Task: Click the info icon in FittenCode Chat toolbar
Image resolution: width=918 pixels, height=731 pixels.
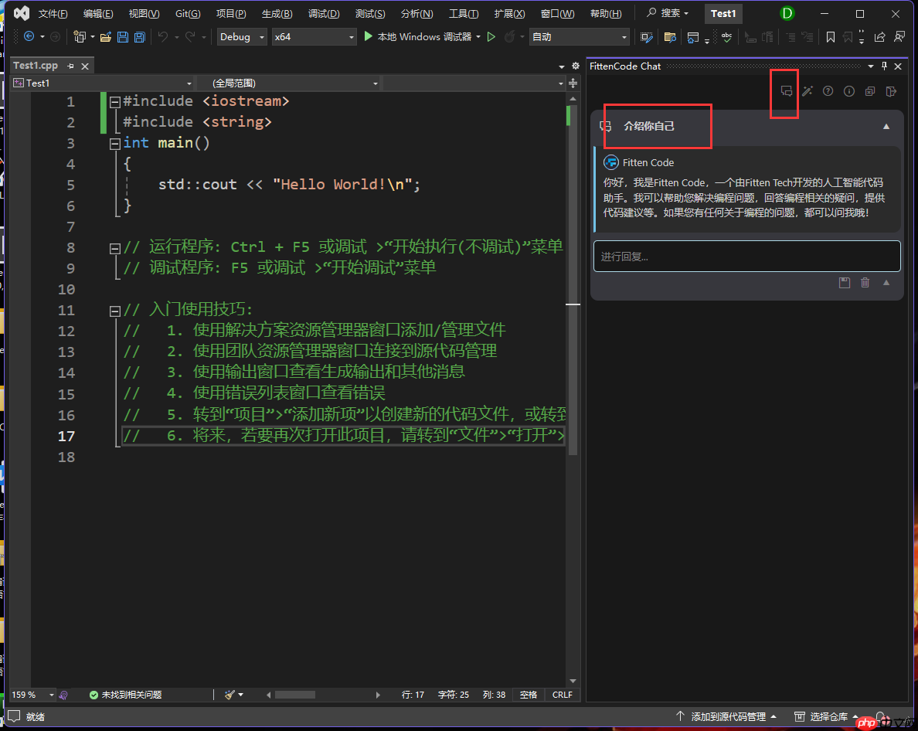Action: [848, 91]
